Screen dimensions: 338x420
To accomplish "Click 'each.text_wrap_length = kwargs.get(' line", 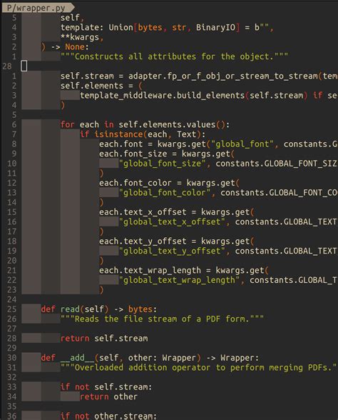I will coord(184,271).
